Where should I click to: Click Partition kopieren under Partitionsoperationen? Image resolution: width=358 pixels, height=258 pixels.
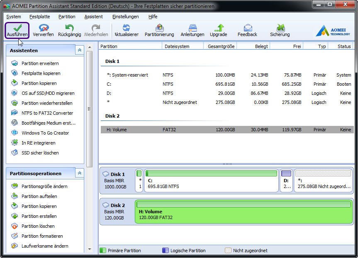click(39, 206)
